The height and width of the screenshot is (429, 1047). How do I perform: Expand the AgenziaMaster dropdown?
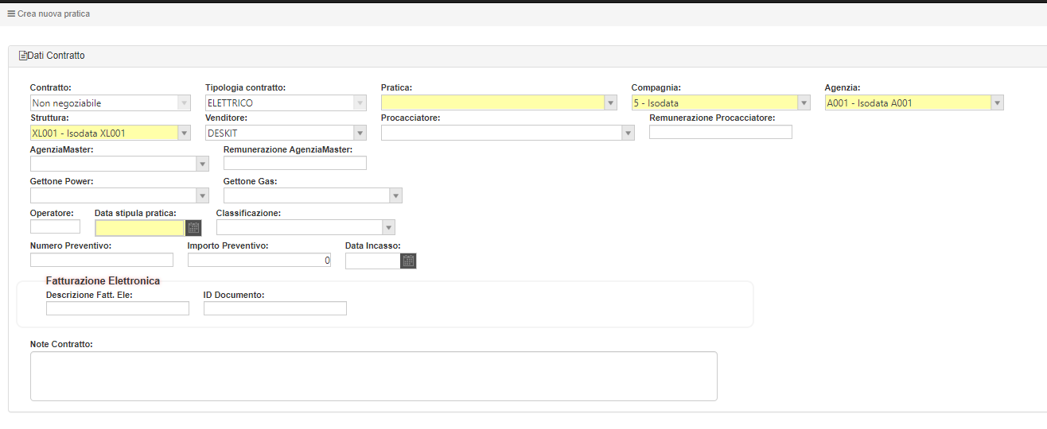tap(202, 164)
